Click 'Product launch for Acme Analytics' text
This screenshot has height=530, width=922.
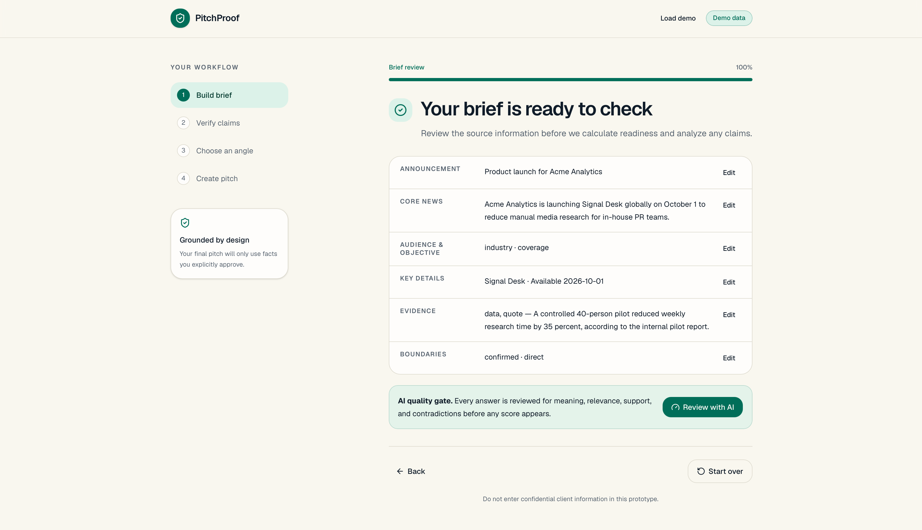tap(543, 172)
